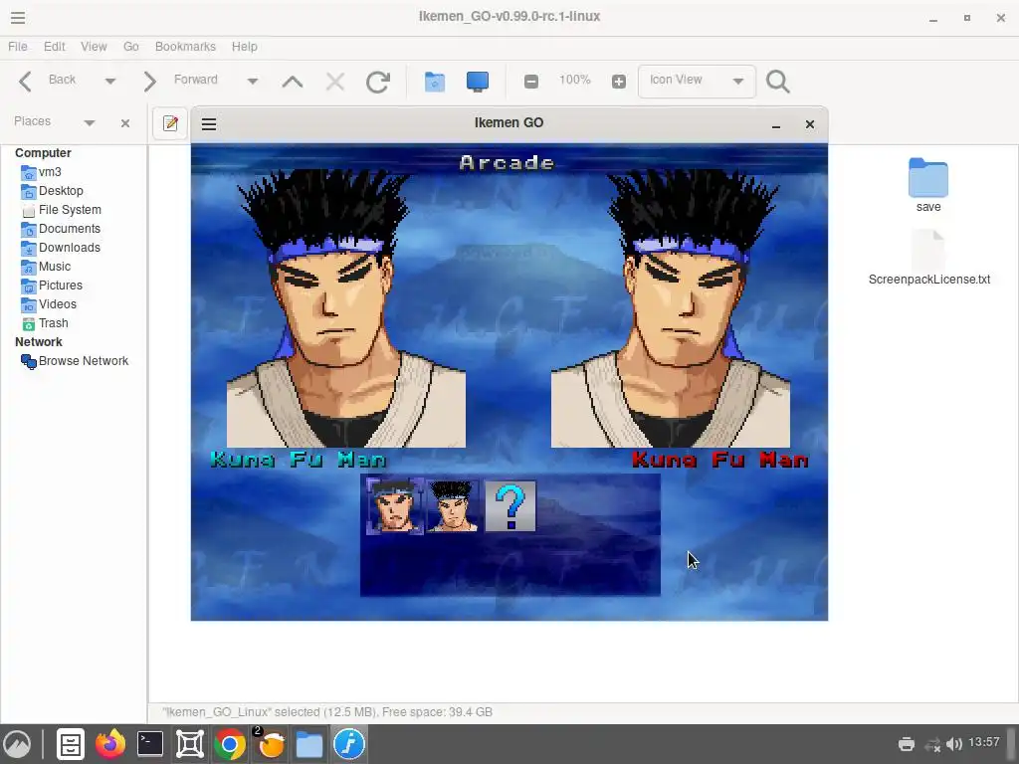This screenshot has width=1019, height=764.
Task: Expand the Places sidebar selector
Action: [x=90, y=122]
